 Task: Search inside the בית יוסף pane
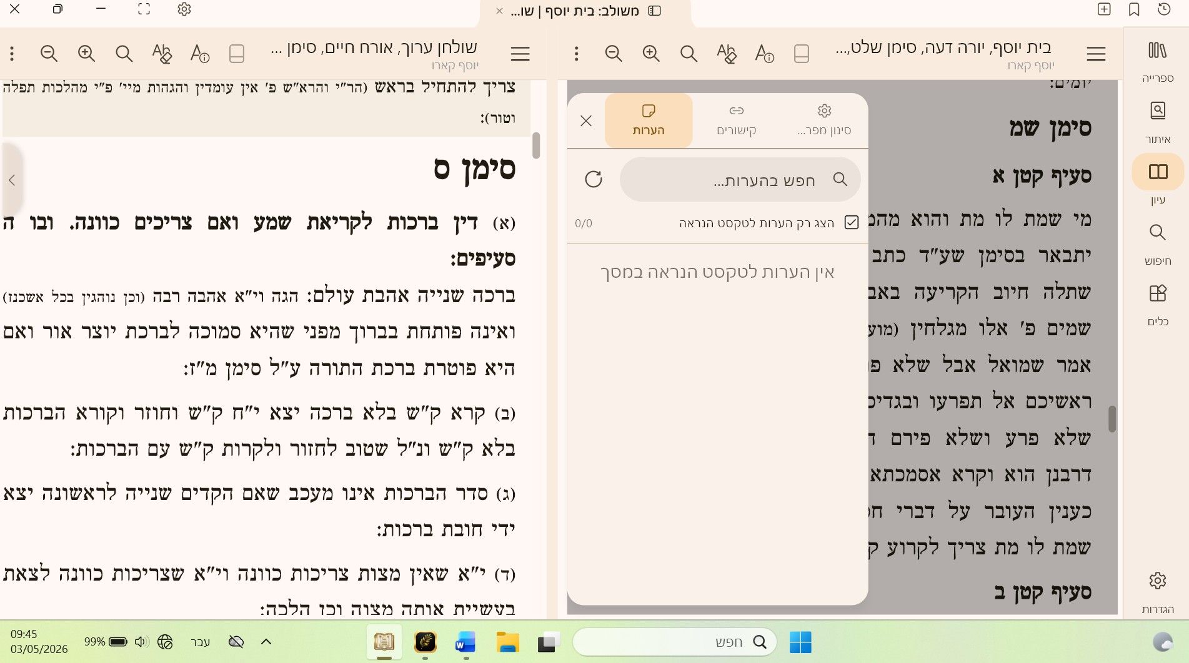click(x=689, y=54)
